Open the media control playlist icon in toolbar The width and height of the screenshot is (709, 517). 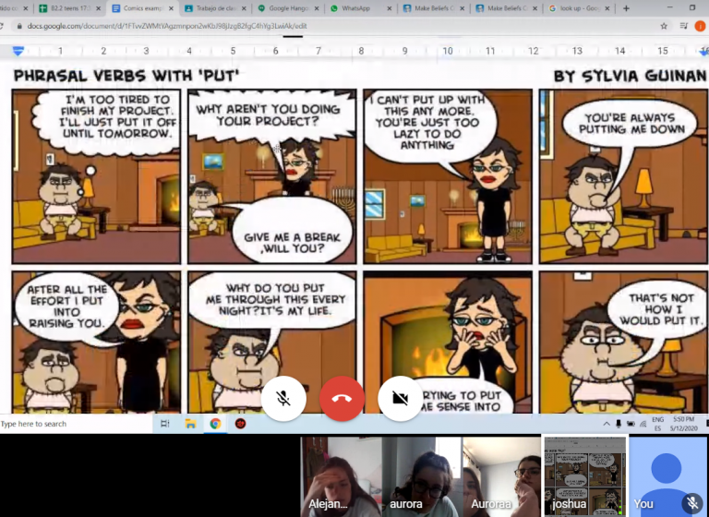click(684, 26)
